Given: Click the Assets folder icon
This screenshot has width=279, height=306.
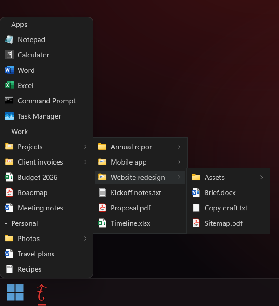Looking at the screenshot, I should [x=196, y=177].
